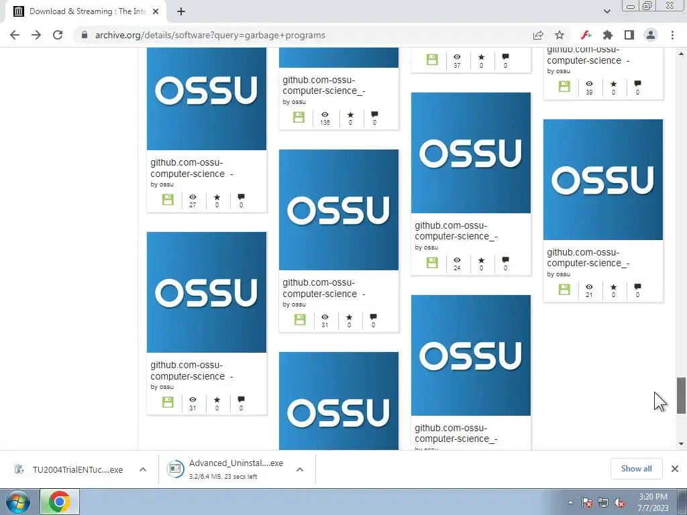The height and width of the screenshot is (515, 687).
Task: Close the Download & Streaming tab
Action: click(156, 11)
